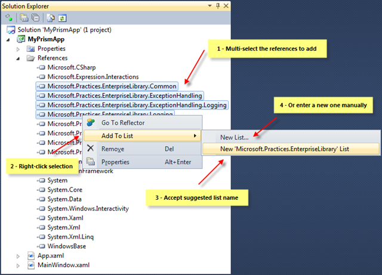Collapse the References folder

click(x=18, y=58)
